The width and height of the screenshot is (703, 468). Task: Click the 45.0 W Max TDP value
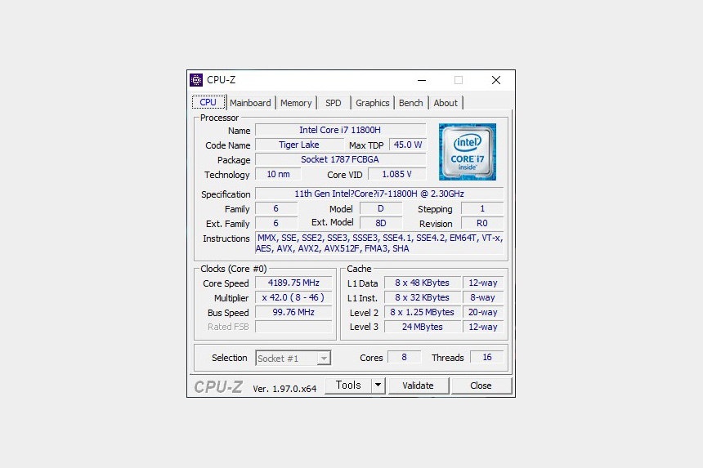click(x=408, y=145)
